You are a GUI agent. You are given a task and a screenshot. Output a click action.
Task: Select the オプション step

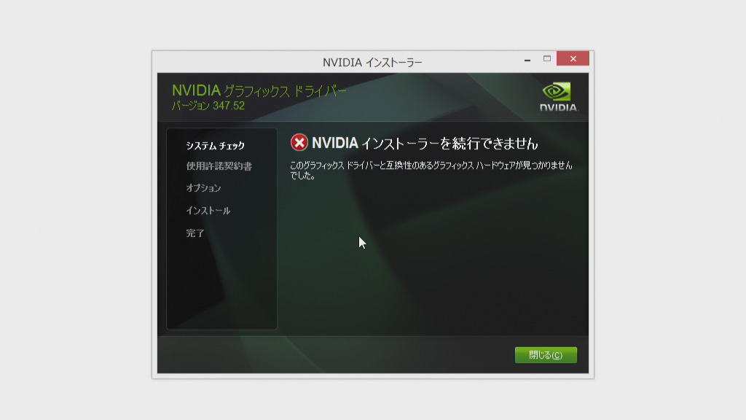click(203, 188)
